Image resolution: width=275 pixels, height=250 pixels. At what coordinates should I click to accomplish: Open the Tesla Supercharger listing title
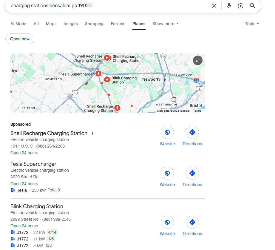click(x=33, y=164)
